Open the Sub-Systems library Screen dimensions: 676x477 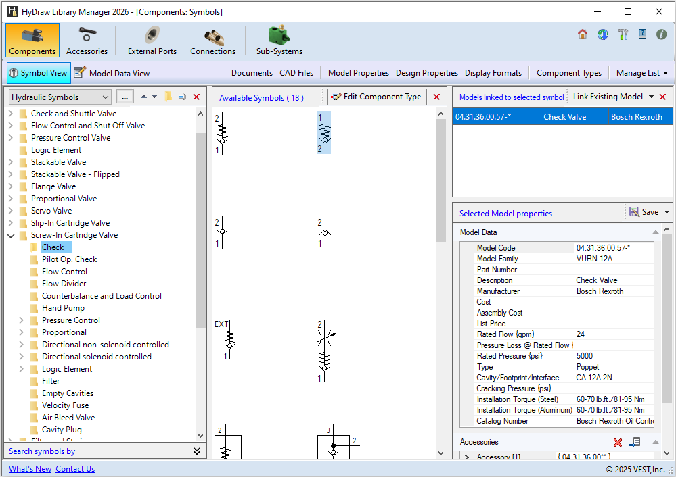tap(279, 40)
